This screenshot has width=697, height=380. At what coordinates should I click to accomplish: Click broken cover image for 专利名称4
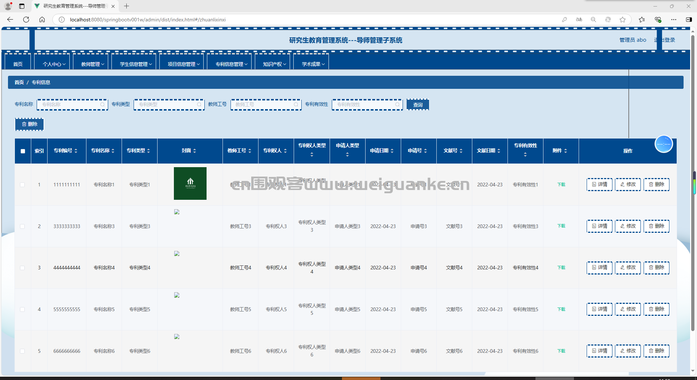[177, 253]
